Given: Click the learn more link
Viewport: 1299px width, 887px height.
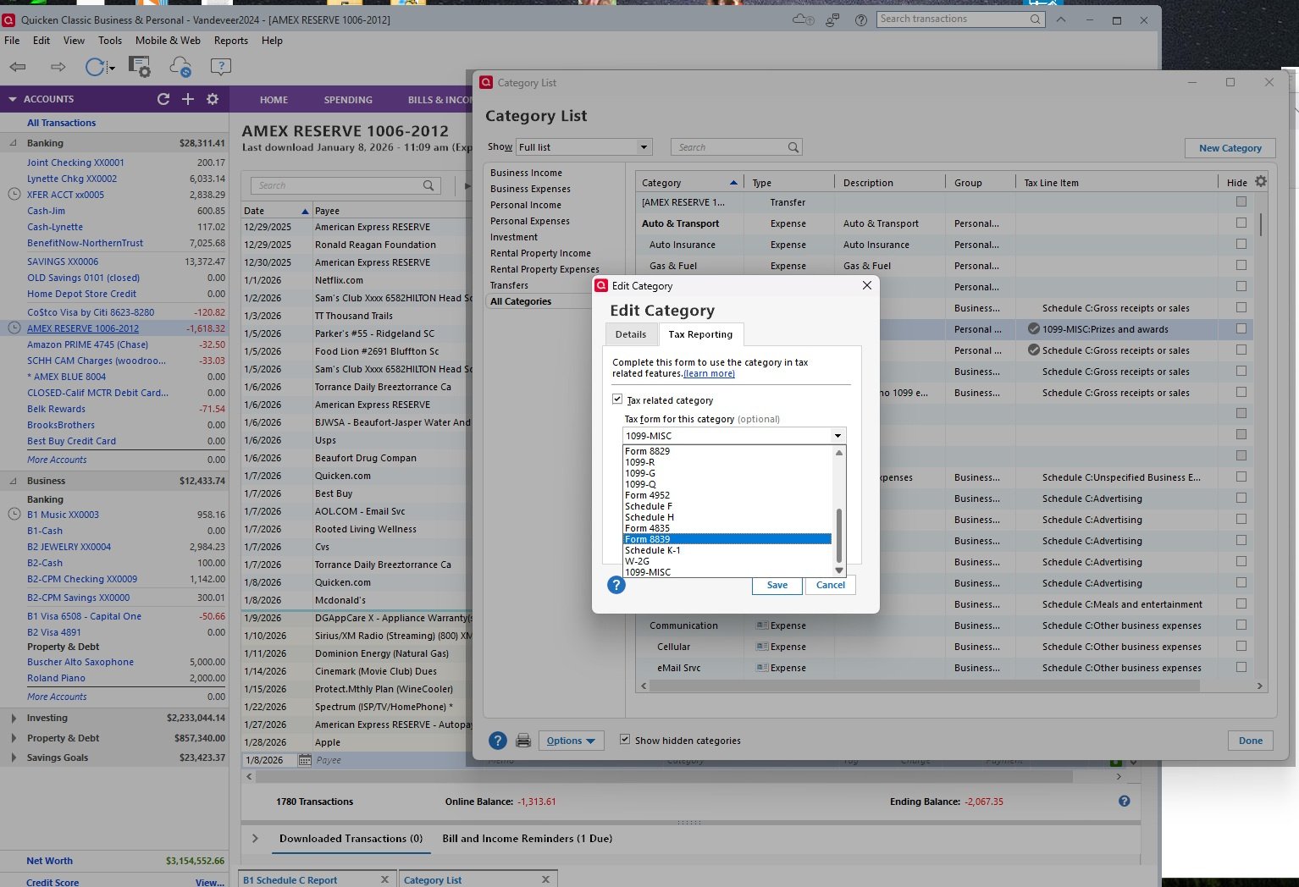Looking at the screenshot, I should (x=709, y=373).
